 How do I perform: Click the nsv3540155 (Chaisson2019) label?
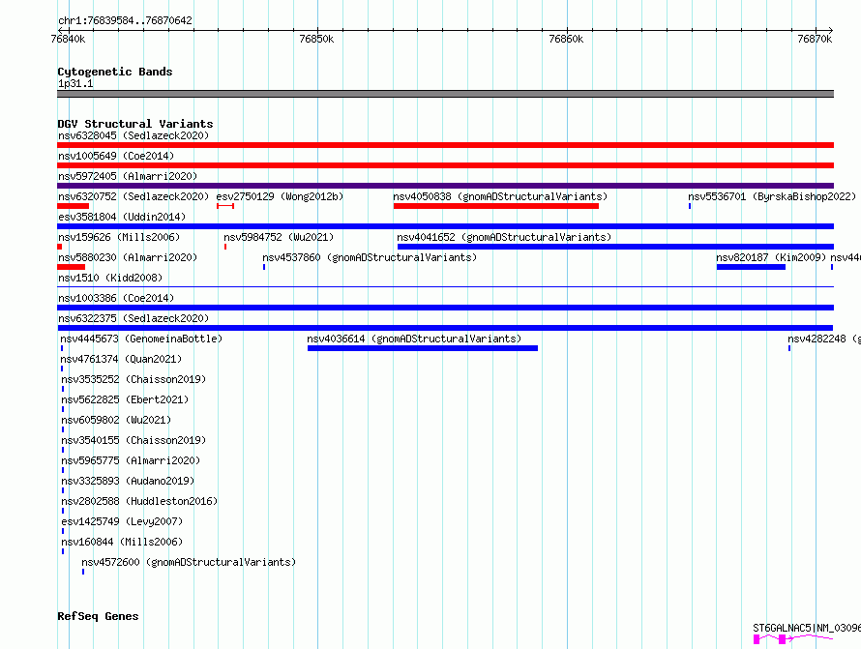click(134, 440)
